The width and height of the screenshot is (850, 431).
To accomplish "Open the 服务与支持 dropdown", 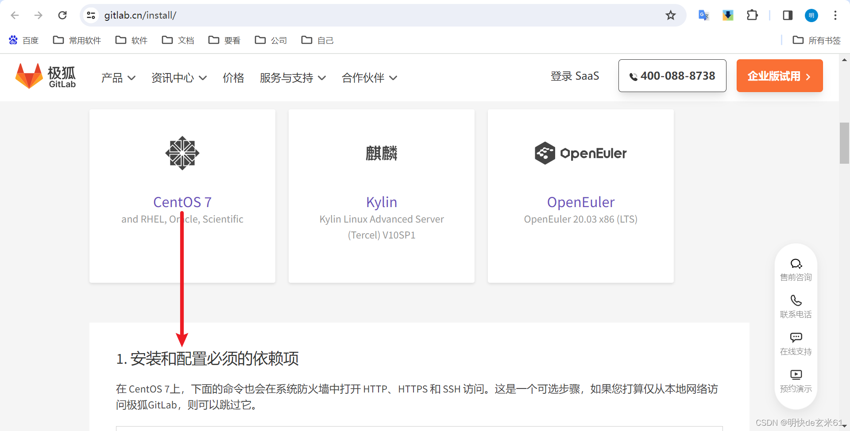I will [x=292, y=78].
